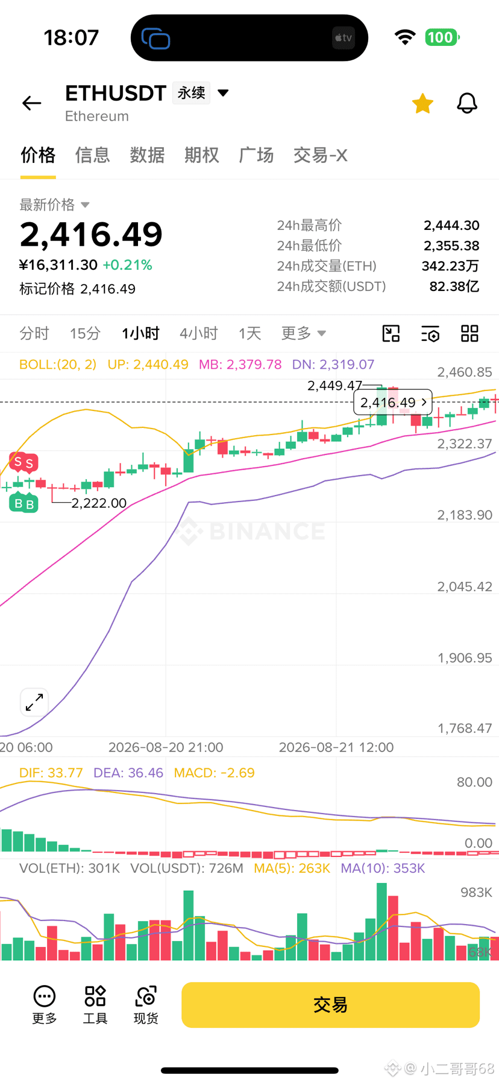Open chart indicator settings icon
Screen dimensions: 499x1084
430,333
